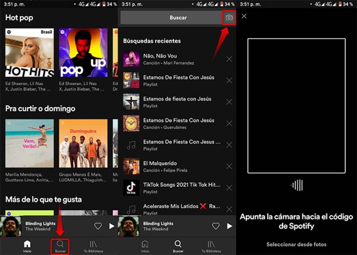This screenshot has height=255, width=357.
Task: Tap the El Malquerido cover thumbnail
Action: 131,166
